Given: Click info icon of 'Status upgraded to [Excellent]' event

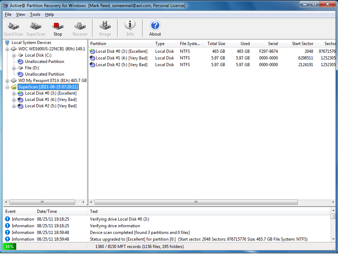Looking at the screenshot, I should click(x=7, y=239).
